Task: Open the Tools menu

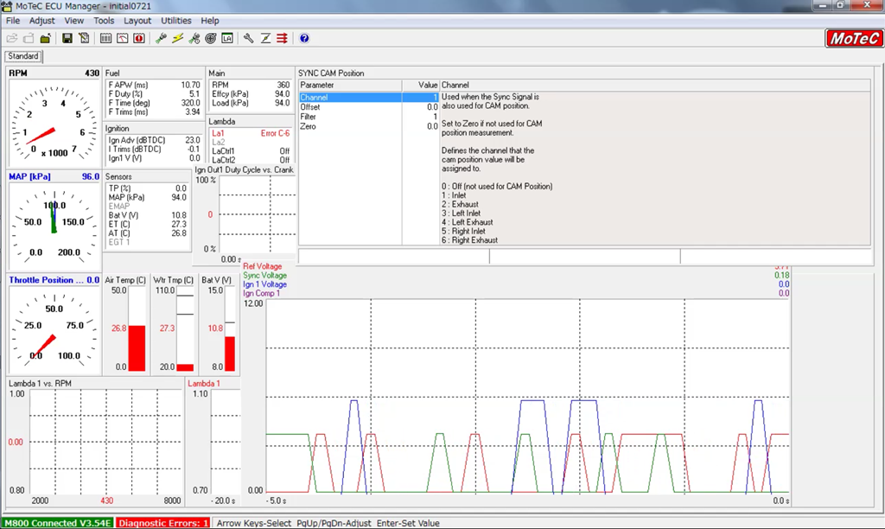Action: 104,21
